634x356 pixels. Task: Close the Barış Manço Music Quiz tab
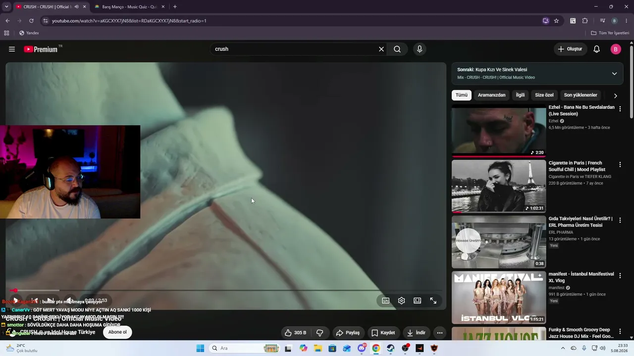pyautogui.click(x=163, y=7)
